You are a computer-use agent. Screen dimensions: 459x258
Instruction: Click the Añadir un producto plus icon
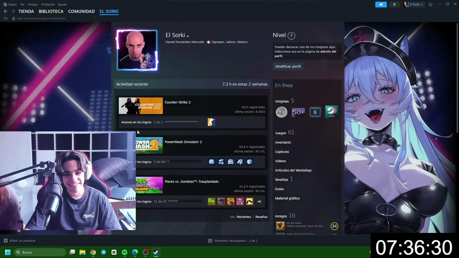[5, 240]
